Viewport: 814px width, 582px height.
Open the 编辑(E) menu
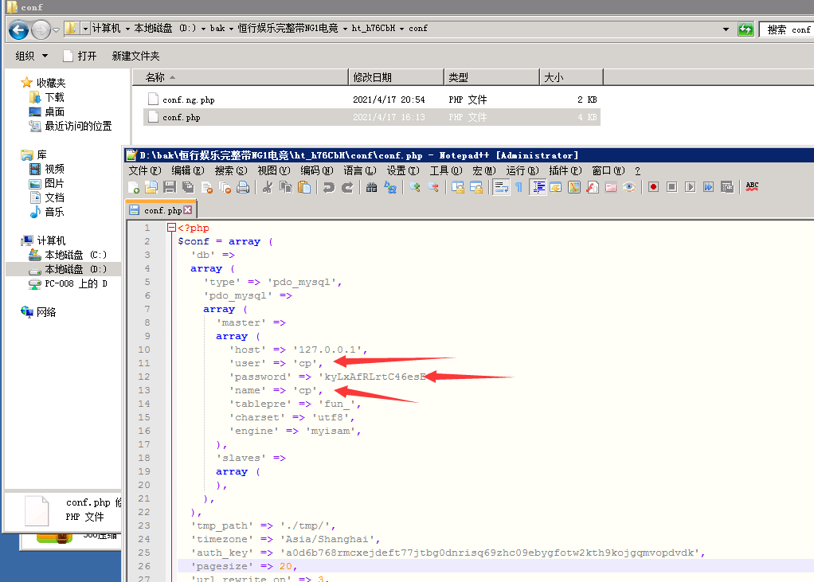click(x=187, y=170)
